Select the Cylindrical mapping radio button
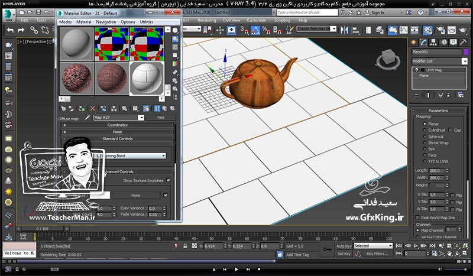This screenshot has height=276, width=473. click(x=425, y=130)
